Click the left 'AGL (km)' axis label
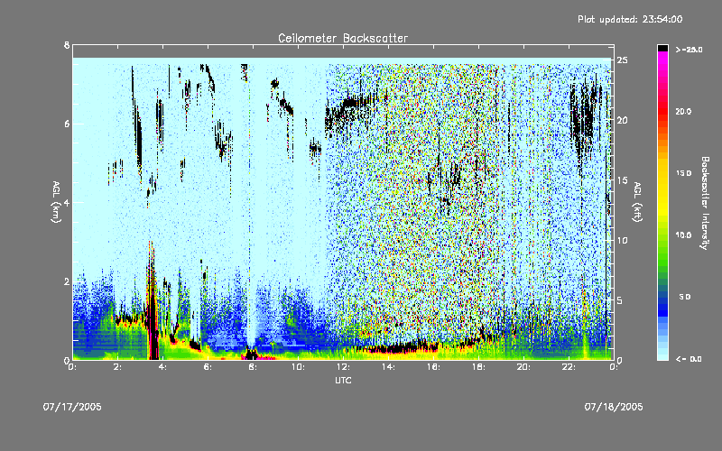 pyautogui.click(x=56, y=202)
